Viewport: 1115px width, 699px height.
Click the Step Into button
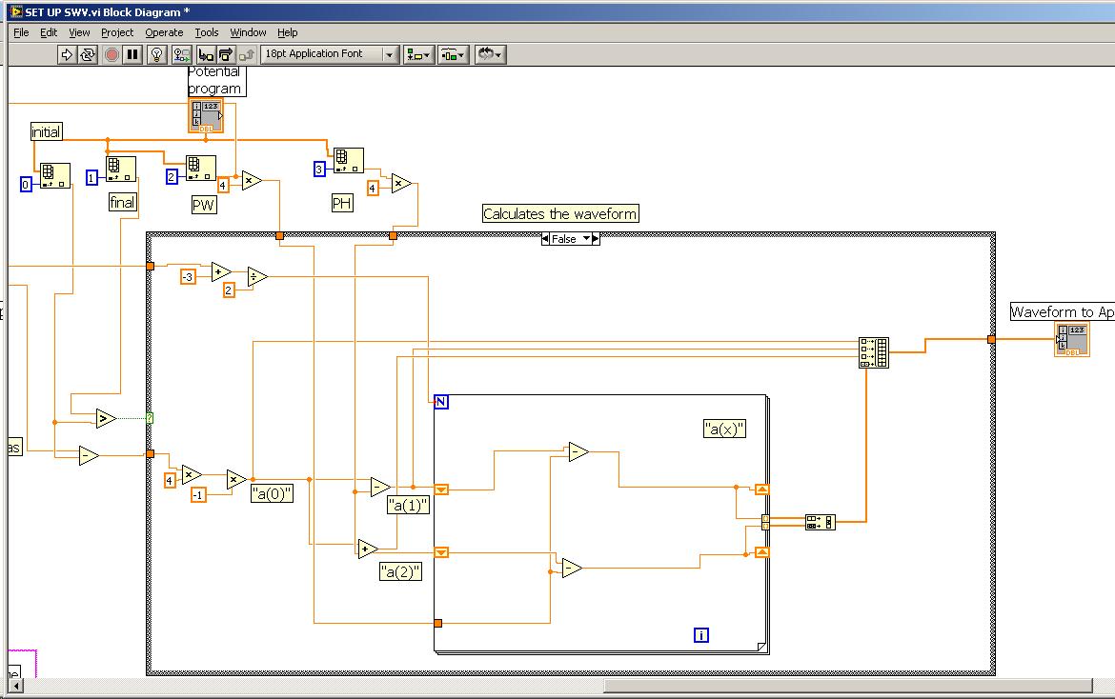pos(206,55)
